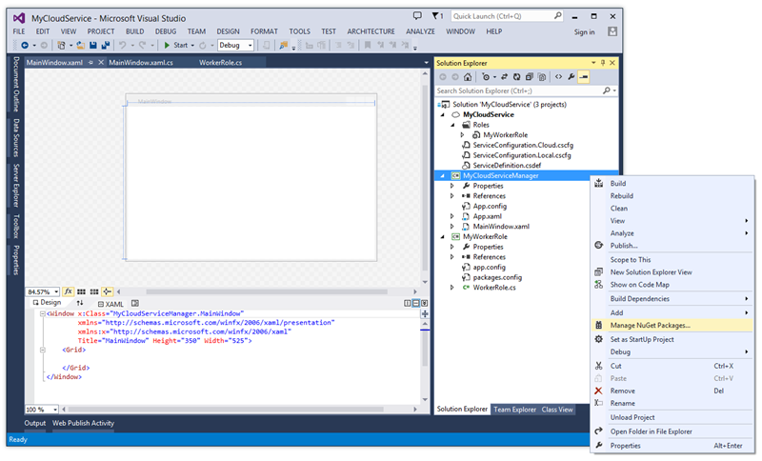Switch to the WorkerRole.cs tab
Image resolution: width=762 pixels, height=461 pixels.
220,63
